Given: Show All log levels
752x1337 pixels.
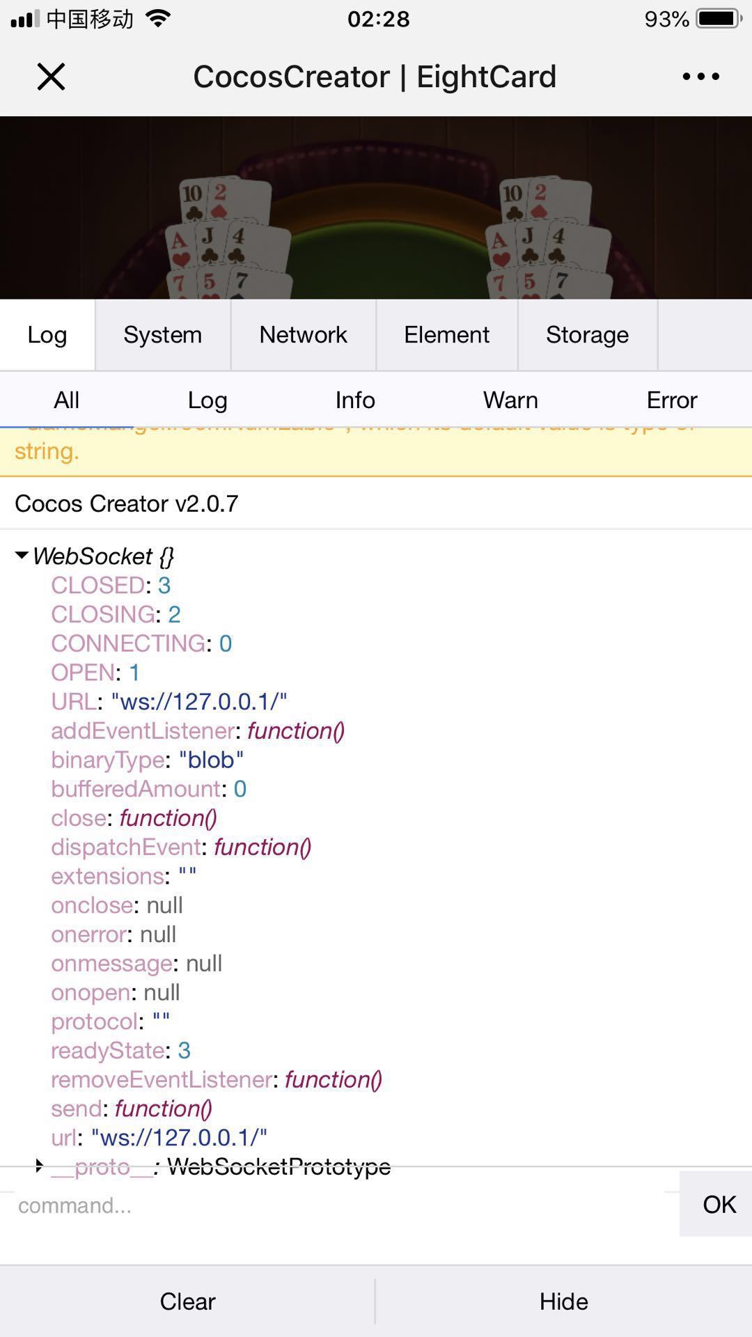Looking at the screenshot, I should click(x=67, y=400).
